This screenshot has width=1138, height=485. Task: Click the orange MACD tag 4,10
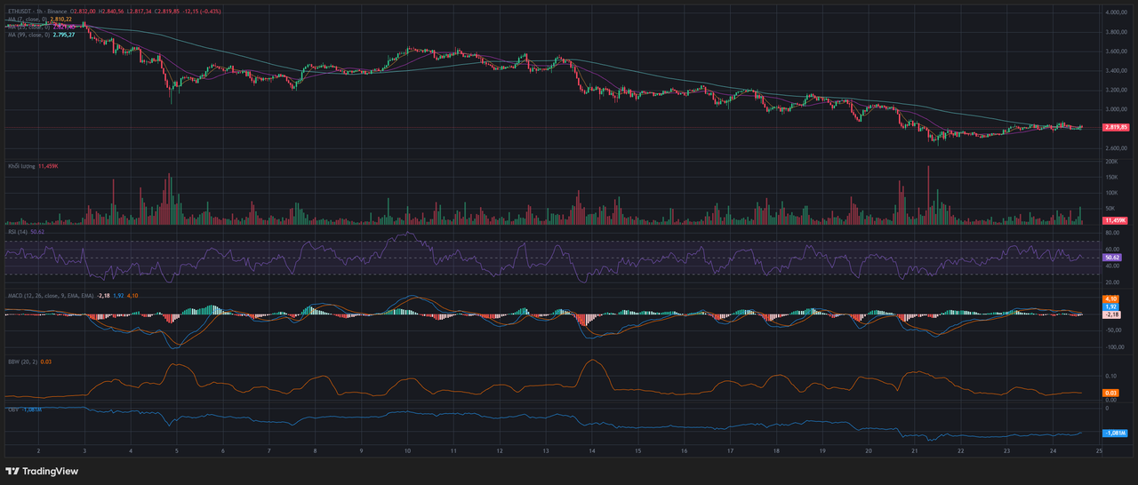tap(1110, 298)
